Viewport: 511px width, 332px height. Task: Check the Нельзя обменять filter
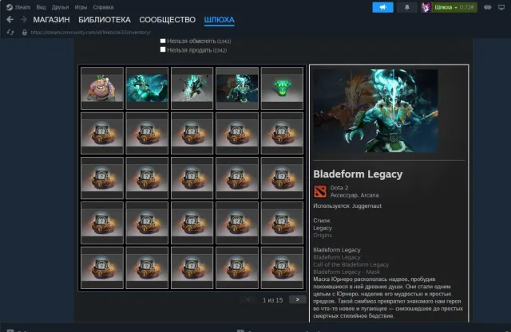point(163,41)
